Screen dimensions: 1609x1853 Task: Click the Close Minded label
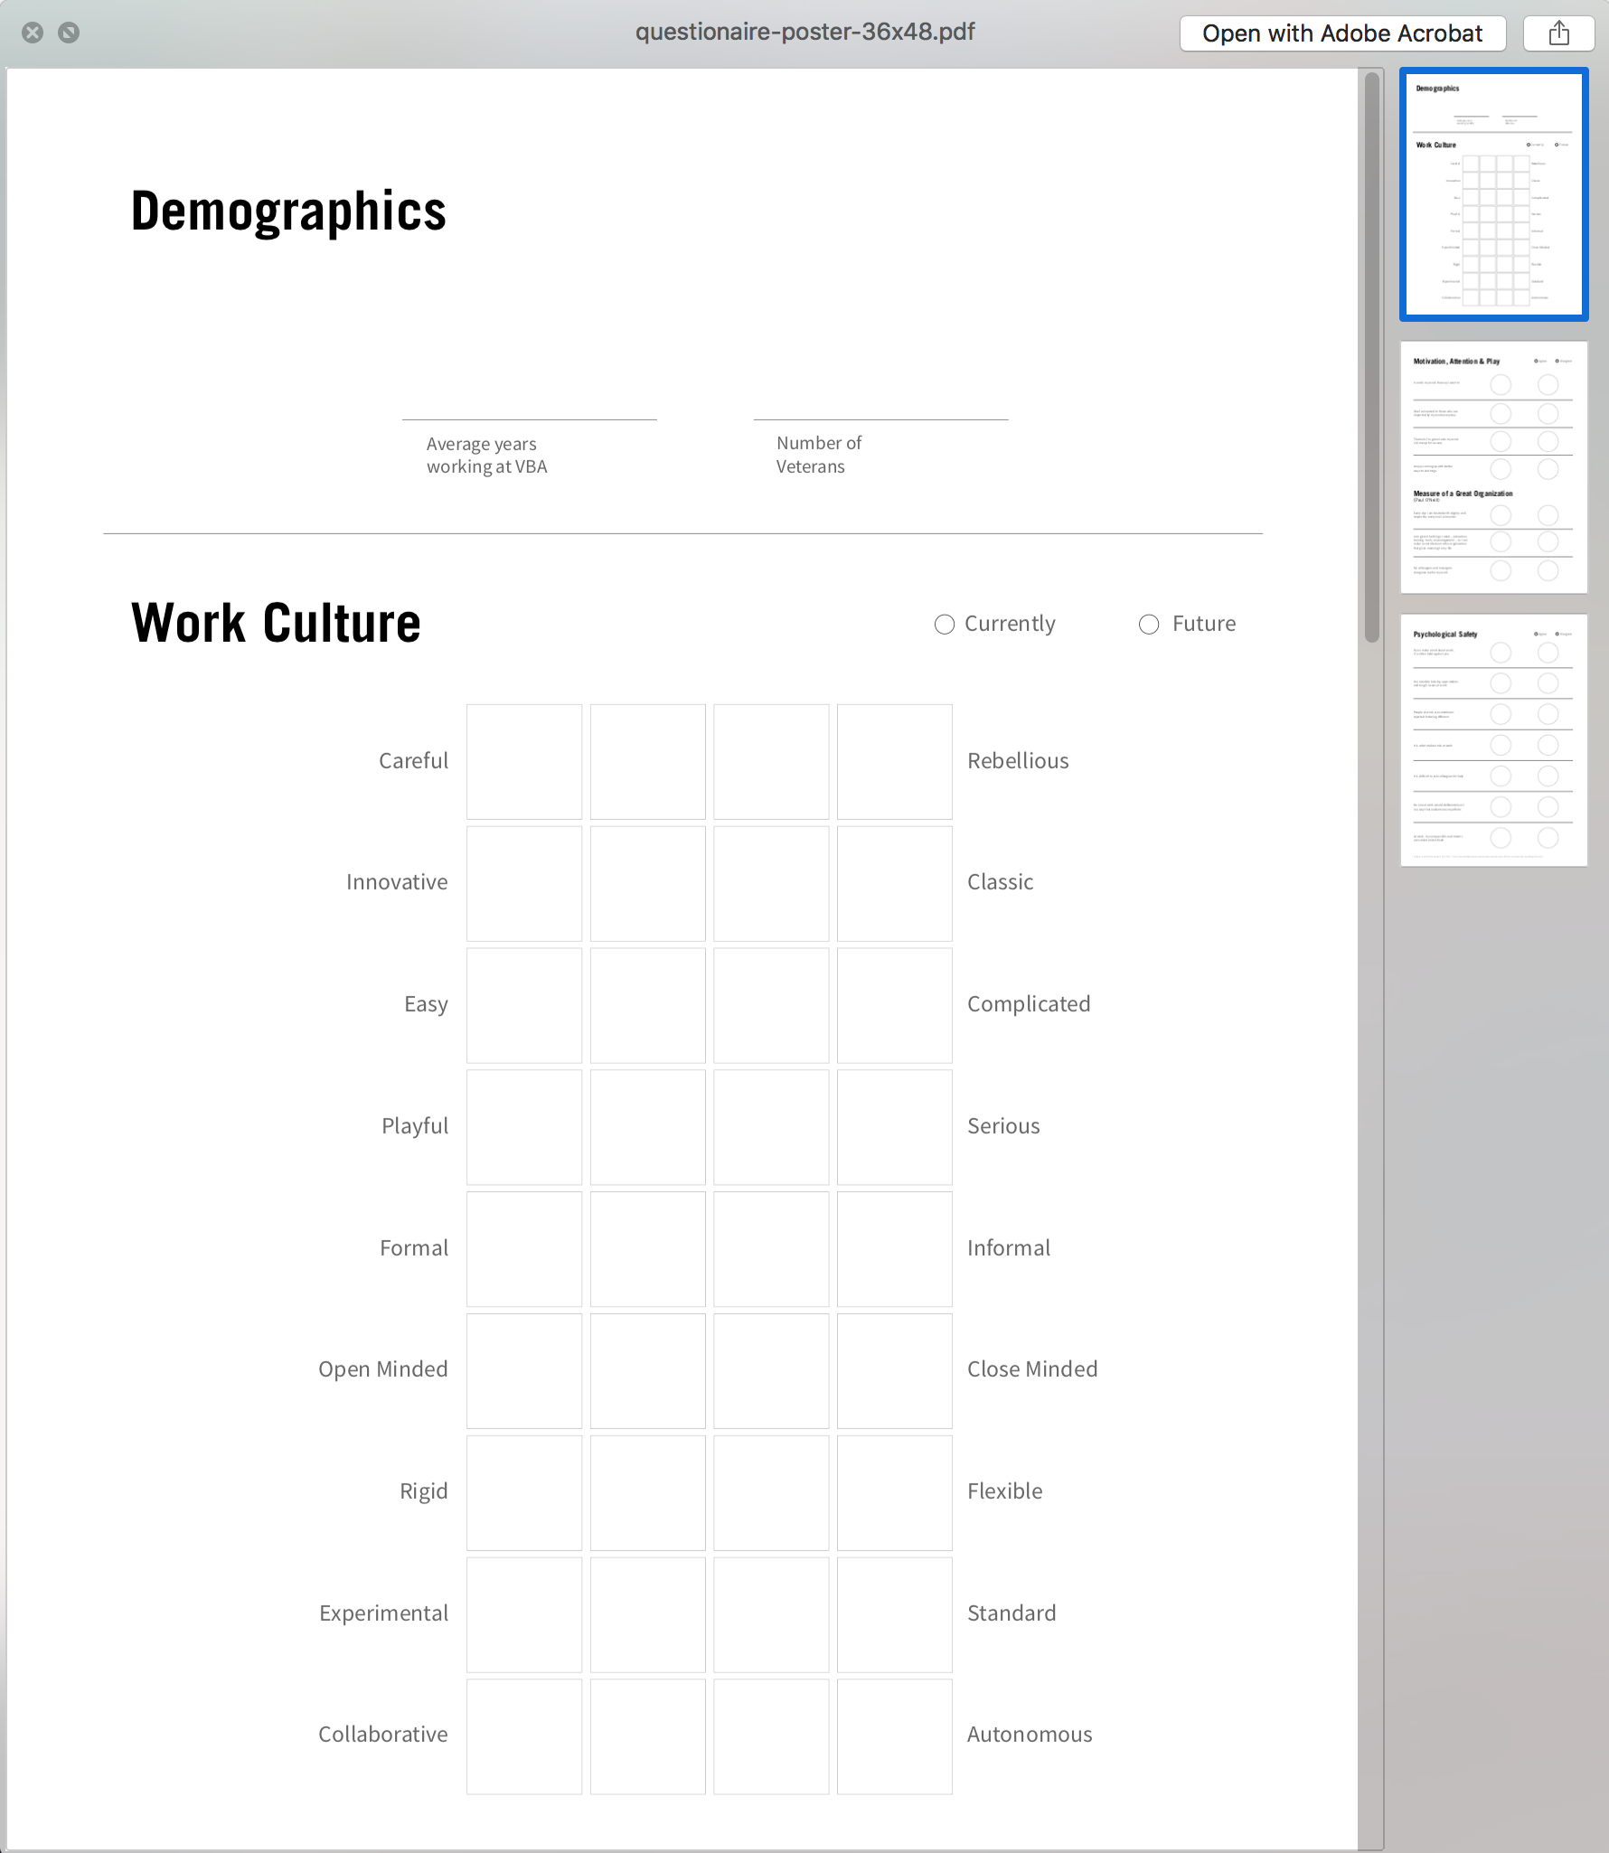[x=1032, y=1369]
